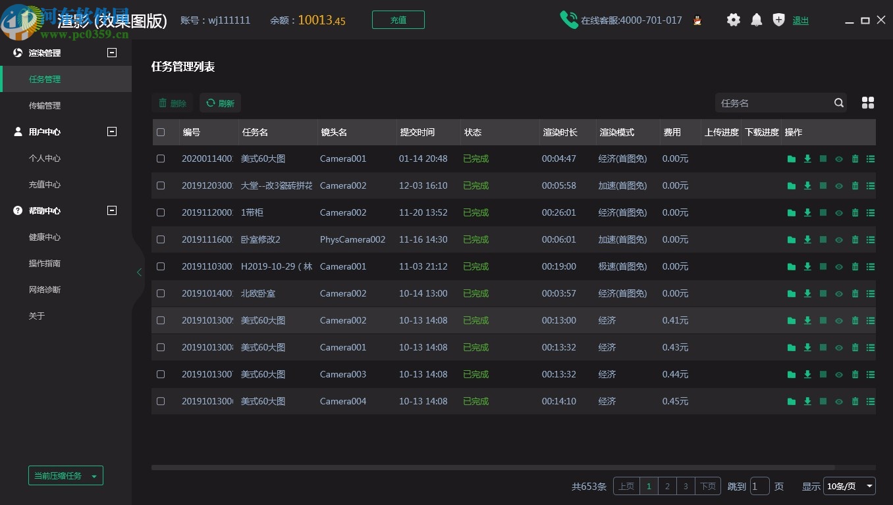The image size is (893, 505).
Task: Click inside the 任务名 search field
Action: pos(772,103)
